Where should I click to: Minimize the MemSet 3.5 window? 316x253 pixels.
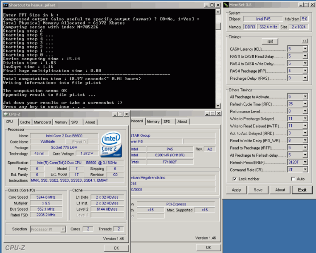click(x=301, y=5)
